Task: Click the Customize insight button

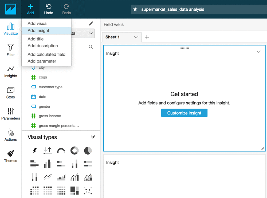Action: coord(184,113)
